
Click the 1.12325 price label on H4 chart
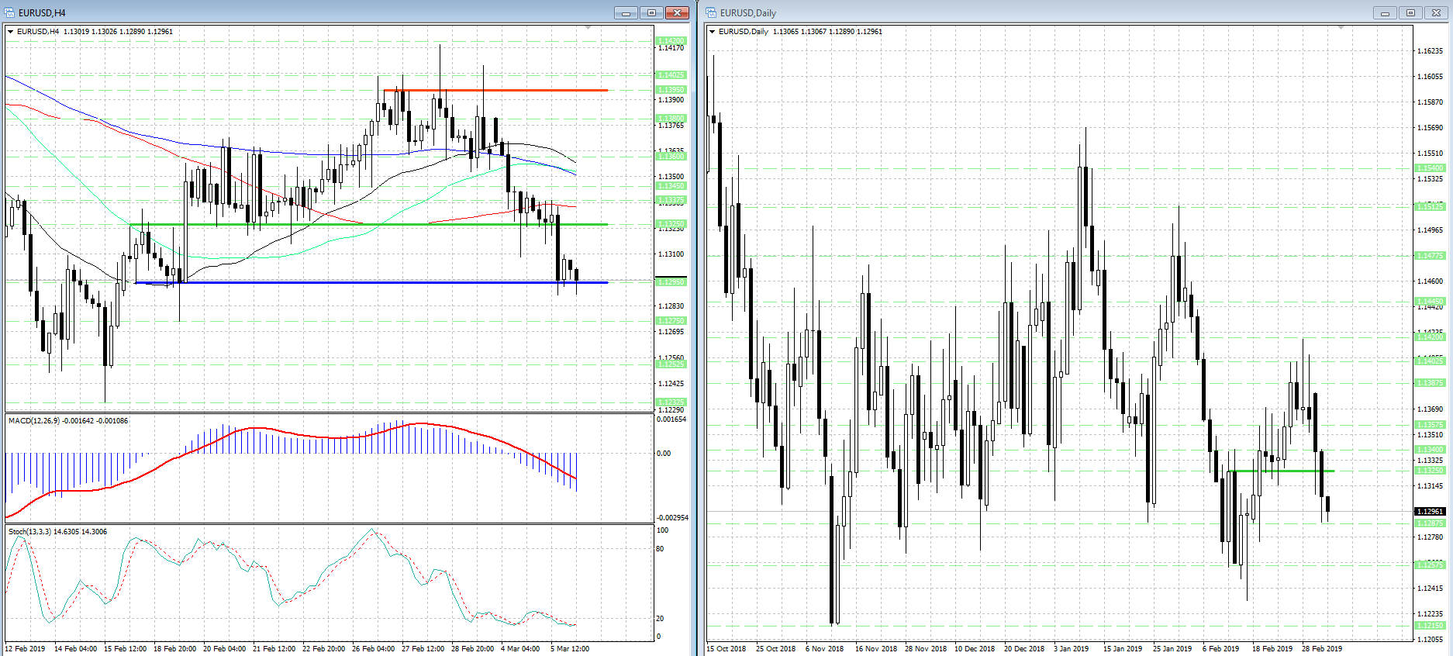[x=671, y=402]
